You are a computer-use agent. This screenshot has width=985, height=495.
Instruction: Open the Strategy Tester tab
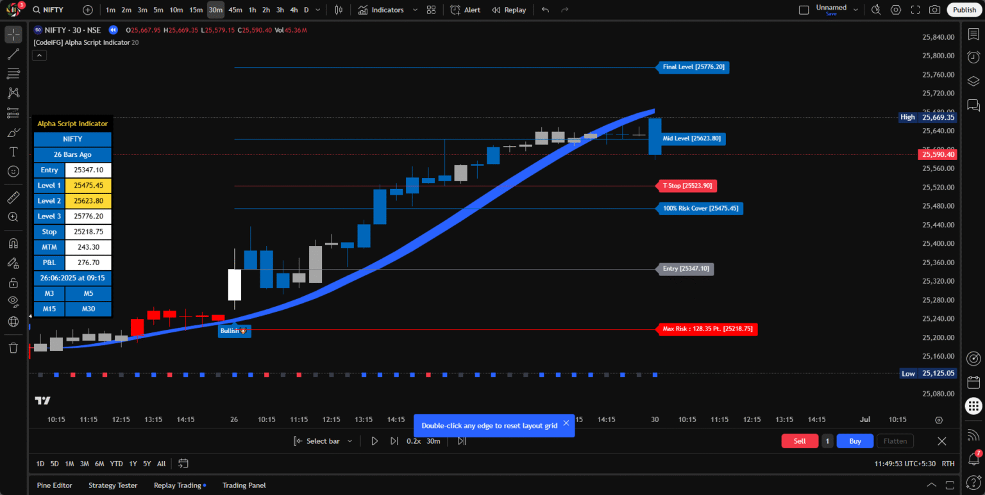point(113,485)
